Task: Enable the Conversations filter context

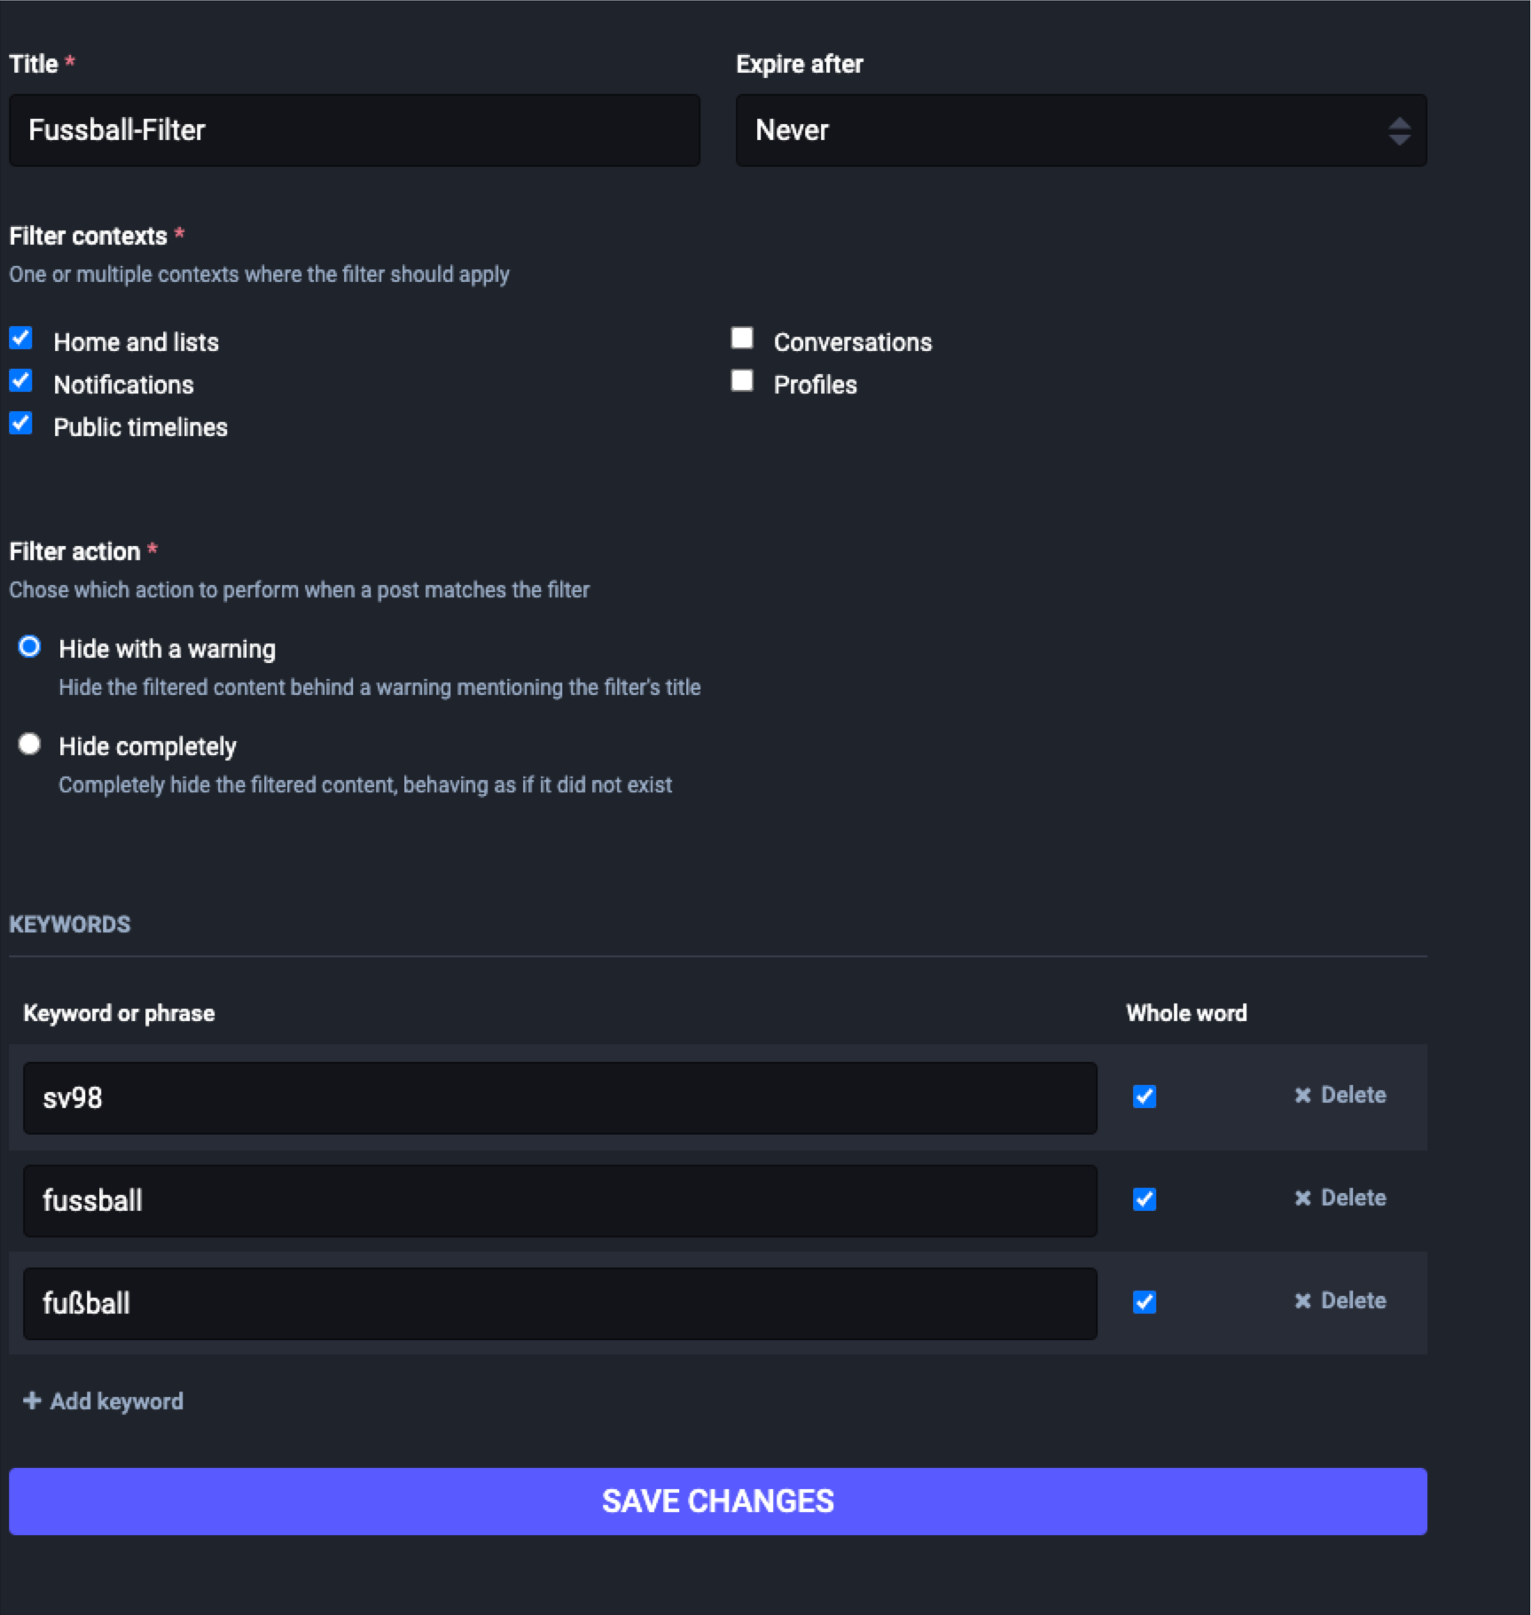Action: [x=742, y=338]
